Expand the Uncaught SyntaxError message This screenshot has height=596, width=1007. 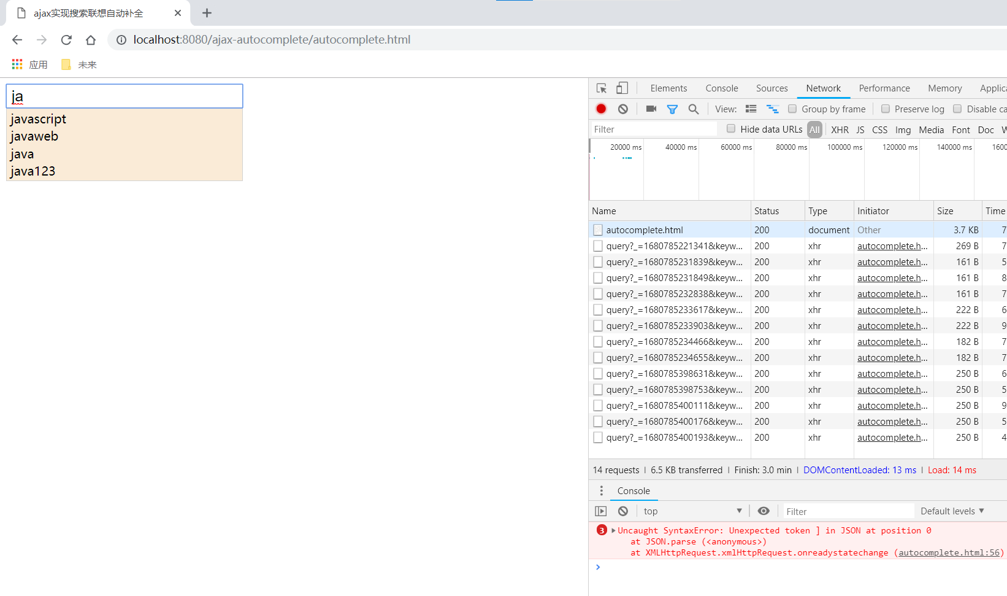tap(614, 530)
